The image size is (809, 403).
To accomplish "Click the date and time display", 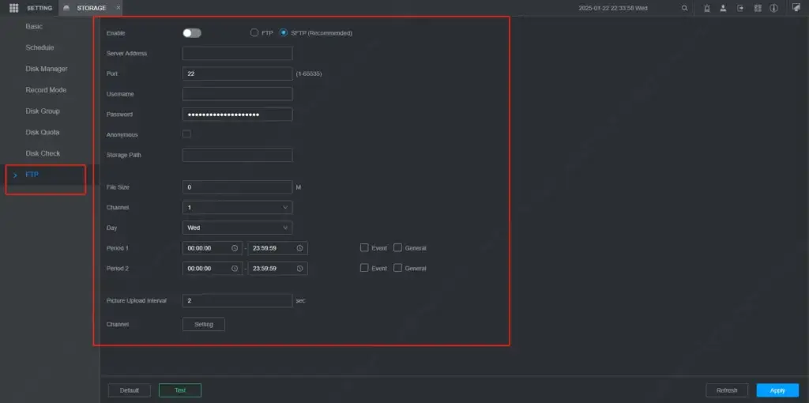I will 613,8.
